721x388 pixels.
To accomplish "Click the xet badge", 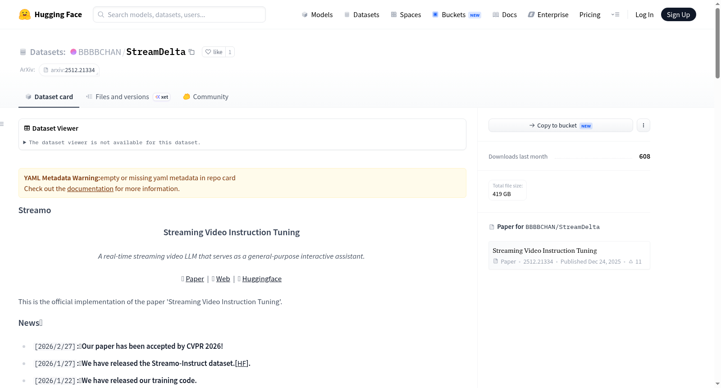I will 162,97.
